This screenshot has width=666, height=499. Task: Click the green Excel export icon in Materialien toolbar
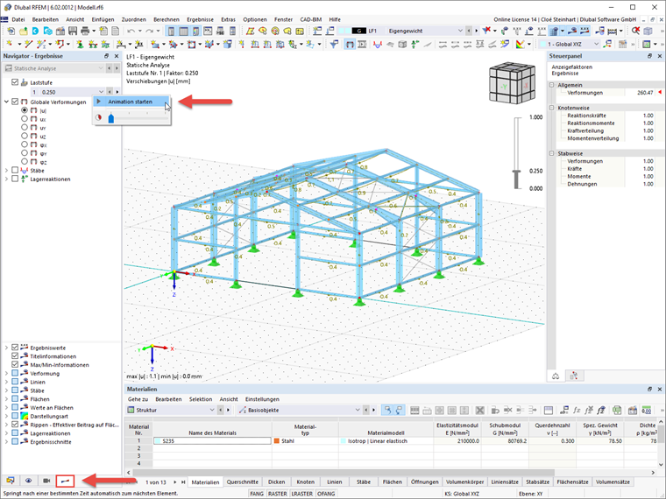click(617, 411)
